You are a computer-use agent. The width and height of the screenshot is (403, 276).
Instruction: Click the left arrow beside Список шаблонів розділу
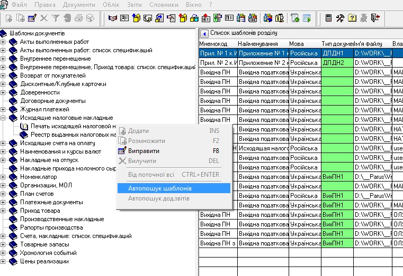tap(204, 32)
